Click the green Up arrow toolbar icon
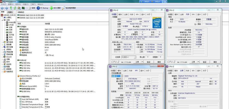 pos(11,8)
